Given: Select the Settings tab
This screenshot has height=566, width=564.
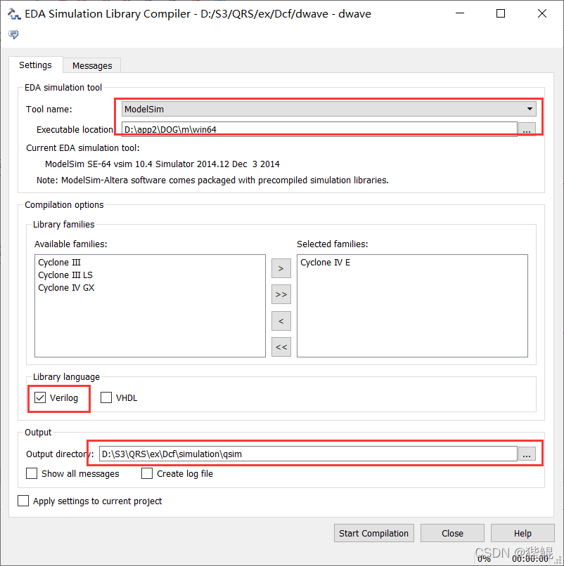Looking at the screenshot, I should (35, 65).
